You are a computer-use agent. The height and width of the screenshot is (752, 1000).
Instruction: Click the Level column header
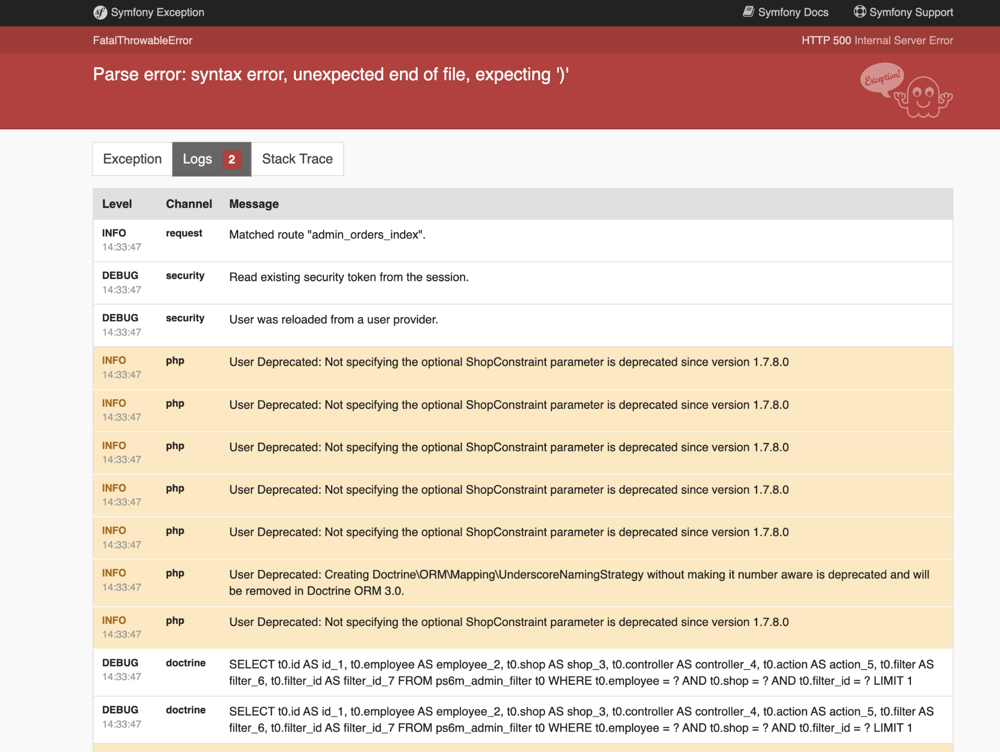pyautogui.click(x=117, y=204)
